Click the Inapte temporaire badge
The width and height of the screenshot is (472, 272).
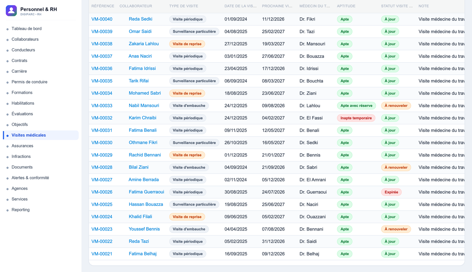[356, 118]
